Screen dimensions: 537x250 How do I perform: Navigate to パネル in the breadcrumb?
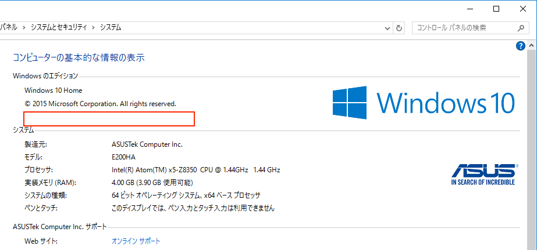pos(8,27)
